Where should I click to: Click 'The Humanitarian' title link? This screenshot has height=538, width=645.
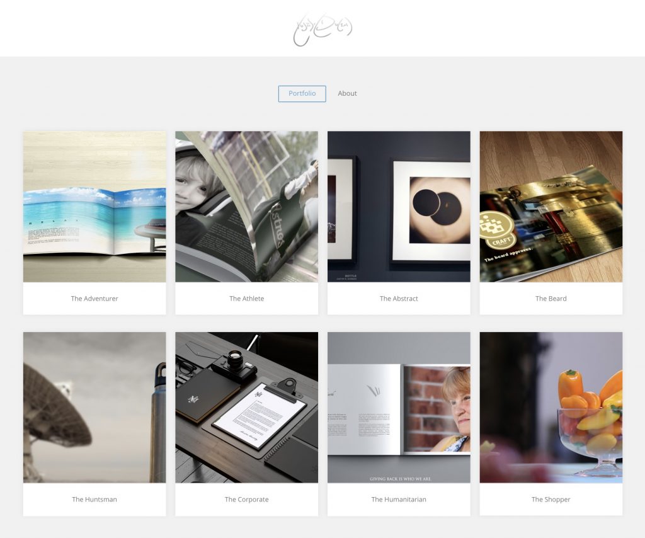click(x=399, y=500)
